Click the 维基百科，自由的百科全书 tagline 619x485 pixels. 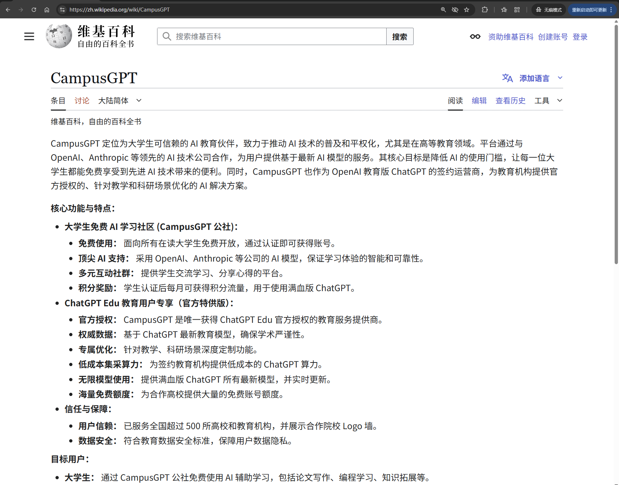(x=96, y=121)
